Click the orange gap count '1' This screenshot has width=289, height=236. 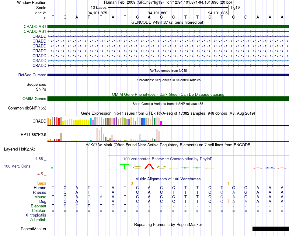[x=228, y=183]
